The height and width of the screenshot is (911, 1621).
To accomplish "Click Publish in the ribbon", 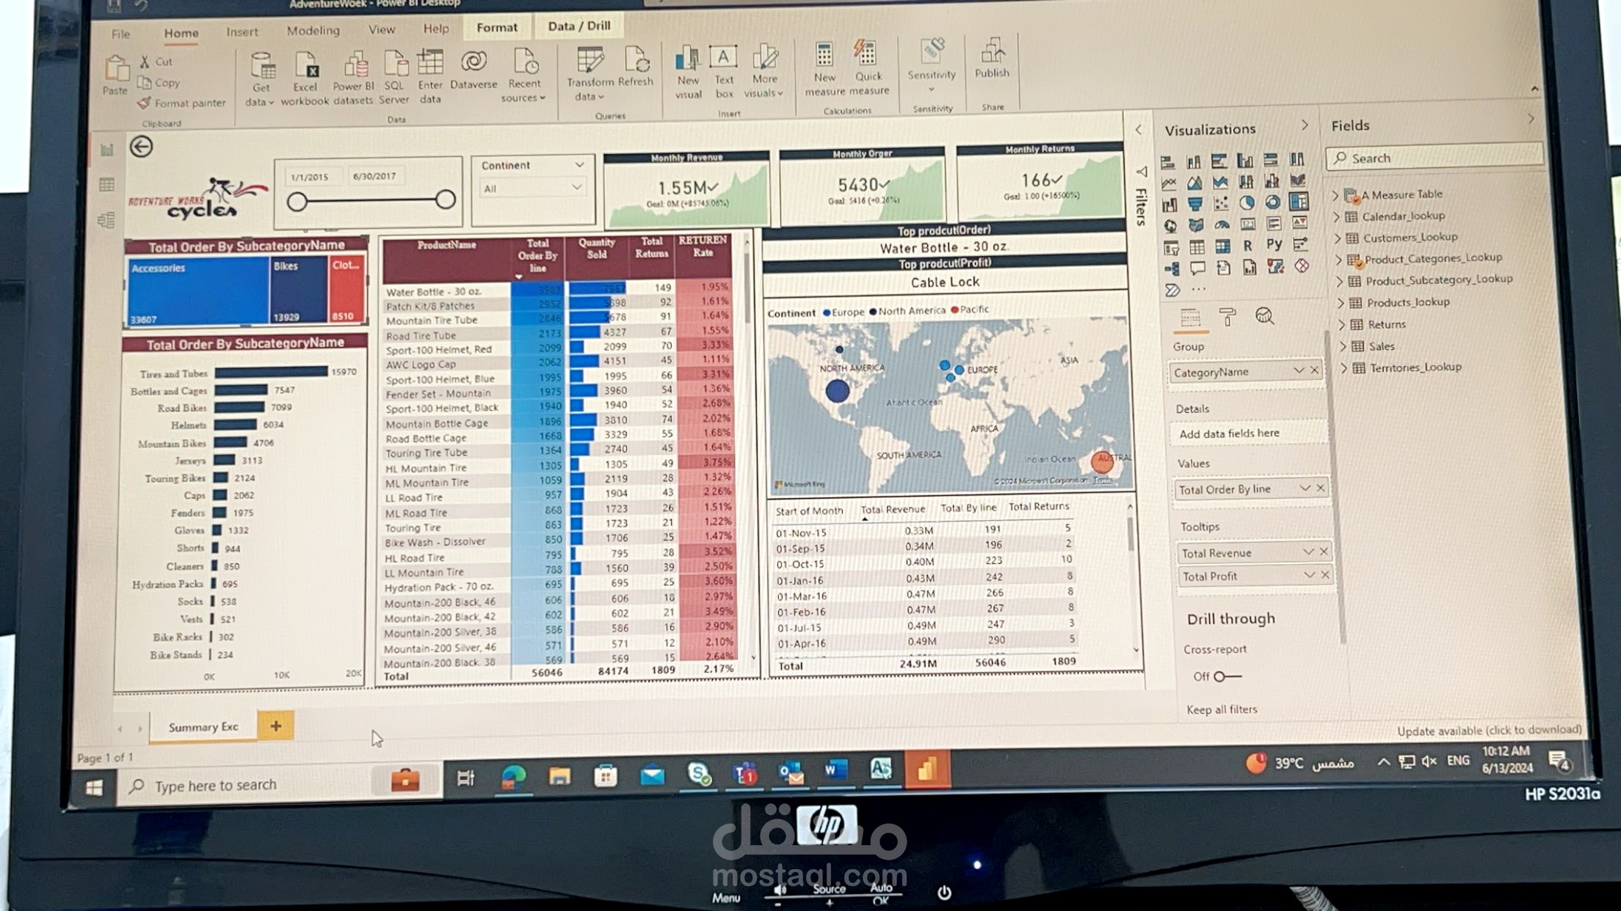I will (992, 58).
